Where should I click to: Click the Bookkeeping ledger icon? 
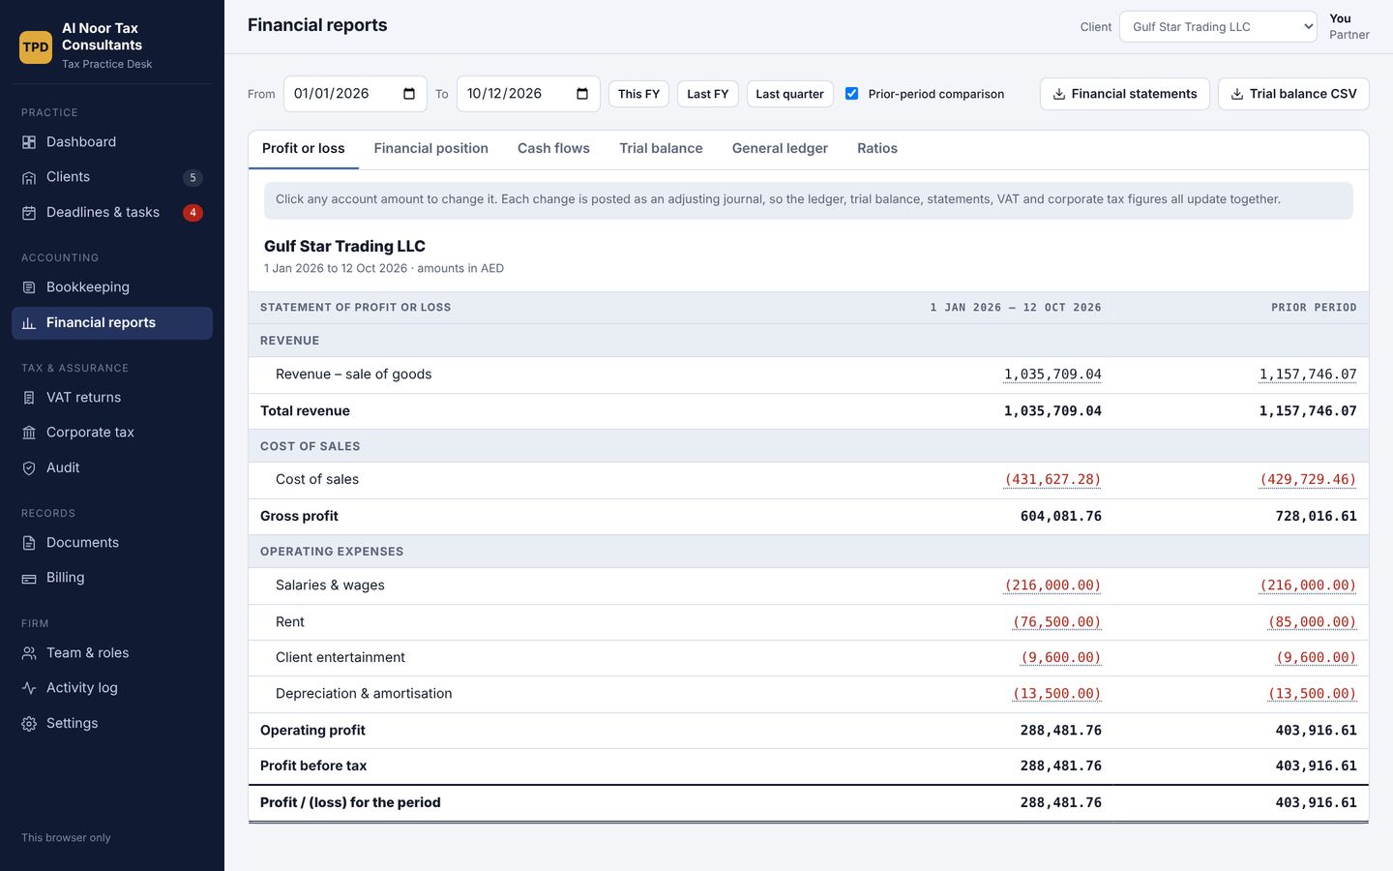tap(29, 287)
